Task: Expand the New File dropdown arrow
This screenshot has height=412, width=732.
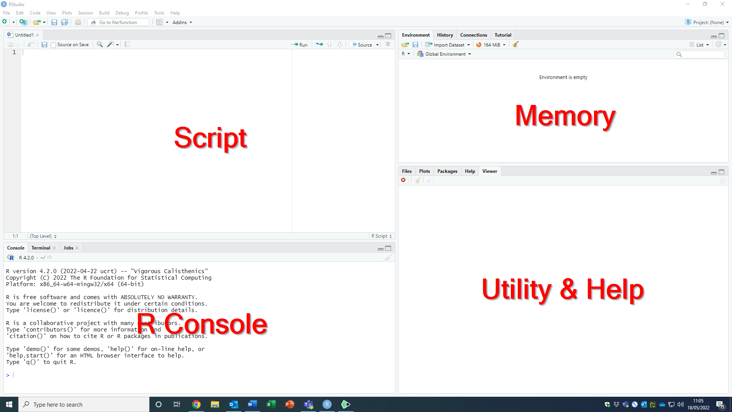Action: (13, 22)
